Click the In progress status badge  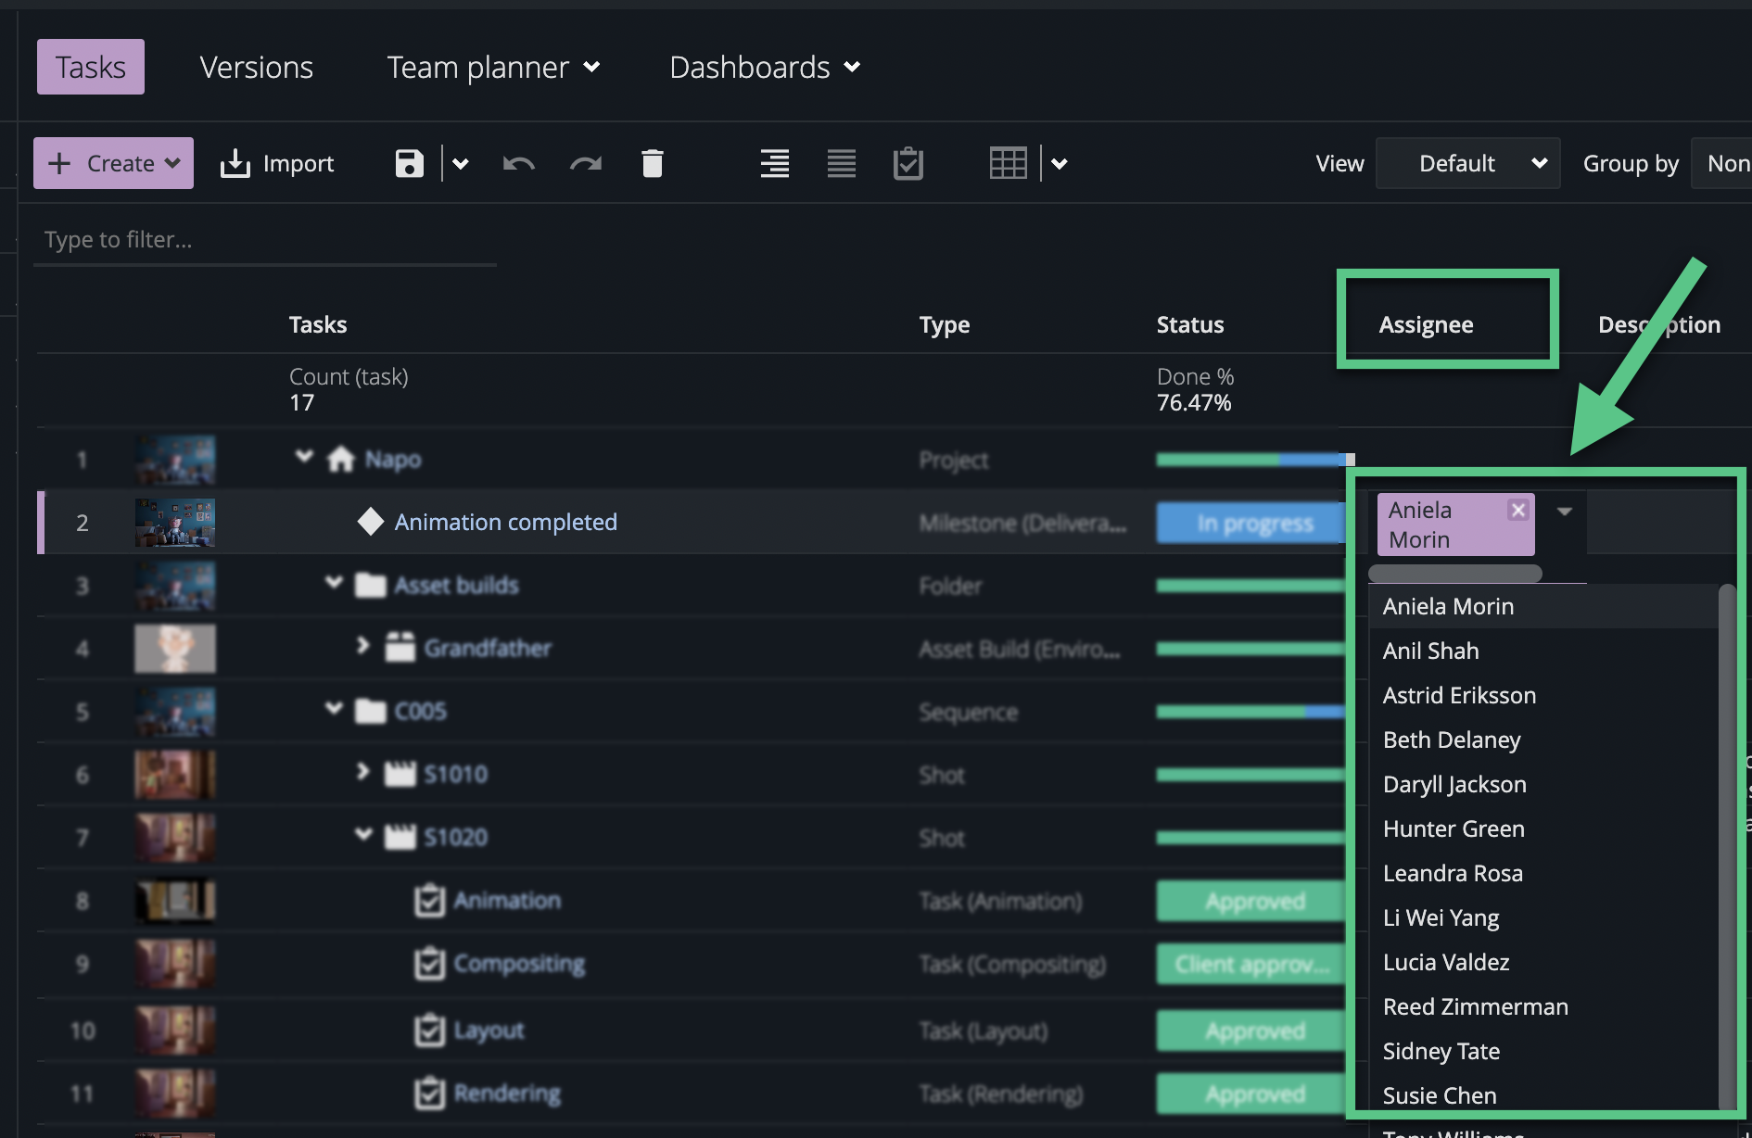[1251, 524]
